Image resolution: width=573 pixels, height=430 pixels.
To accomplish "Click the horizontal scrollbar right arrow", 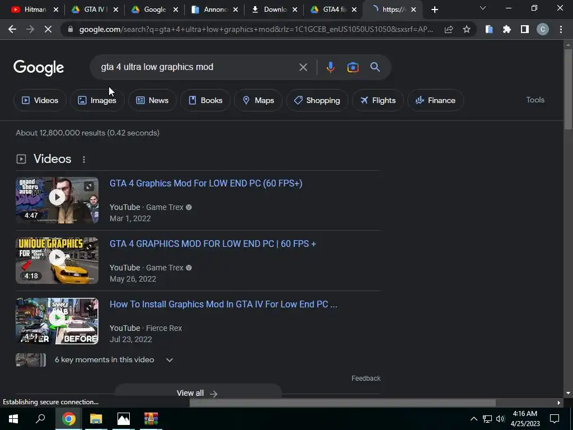I will tap(559, 403).
